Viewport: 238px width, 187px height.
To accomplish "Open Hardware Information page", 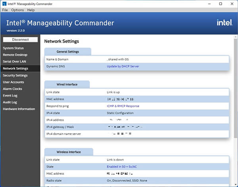I will point(19,109).
